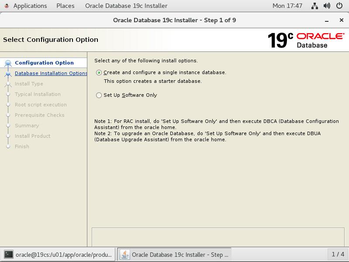Select 'Create and configure a single instance database'

(99, 73)
